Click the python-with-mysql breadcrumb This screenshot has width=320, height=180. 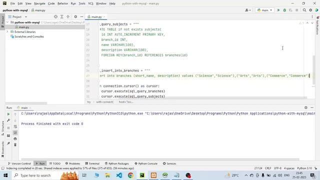pyautogui.click(x=15, y=10)
